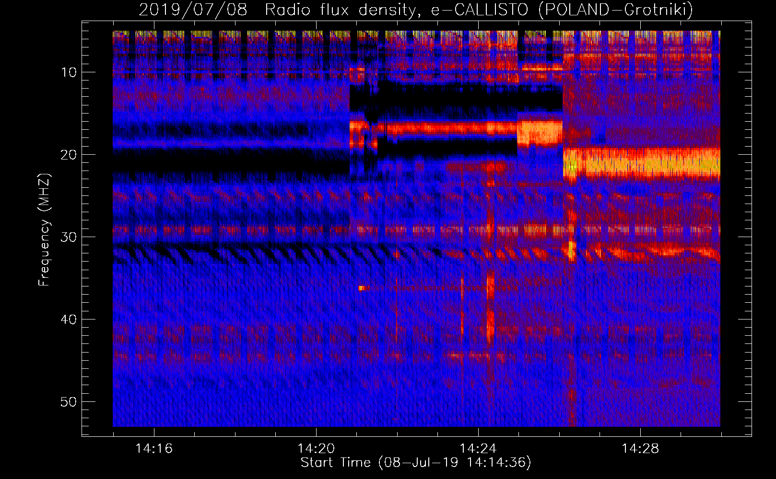
Task: Click the 10 MHz frequency tick label
Action: click(69, 72)
